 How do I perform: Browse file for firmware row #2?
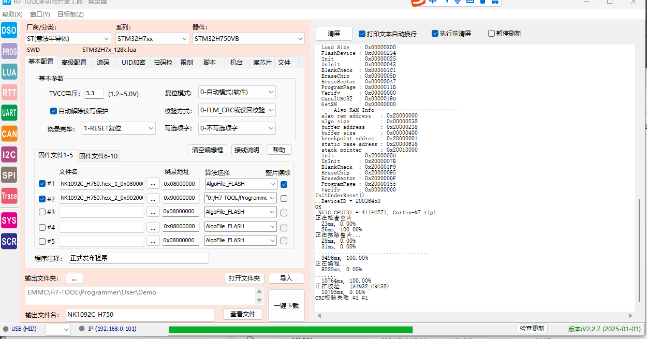point(153,198)
